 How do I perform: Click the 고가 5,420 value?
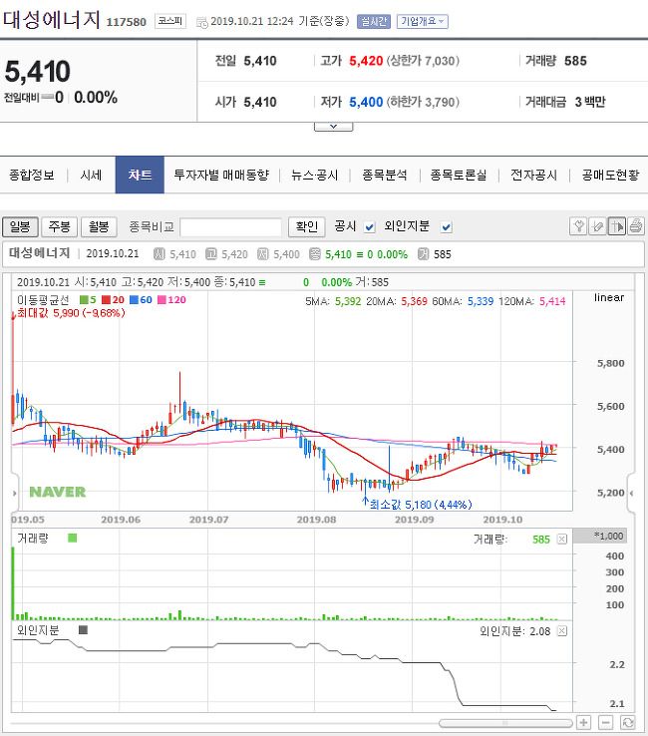(366, 61)
